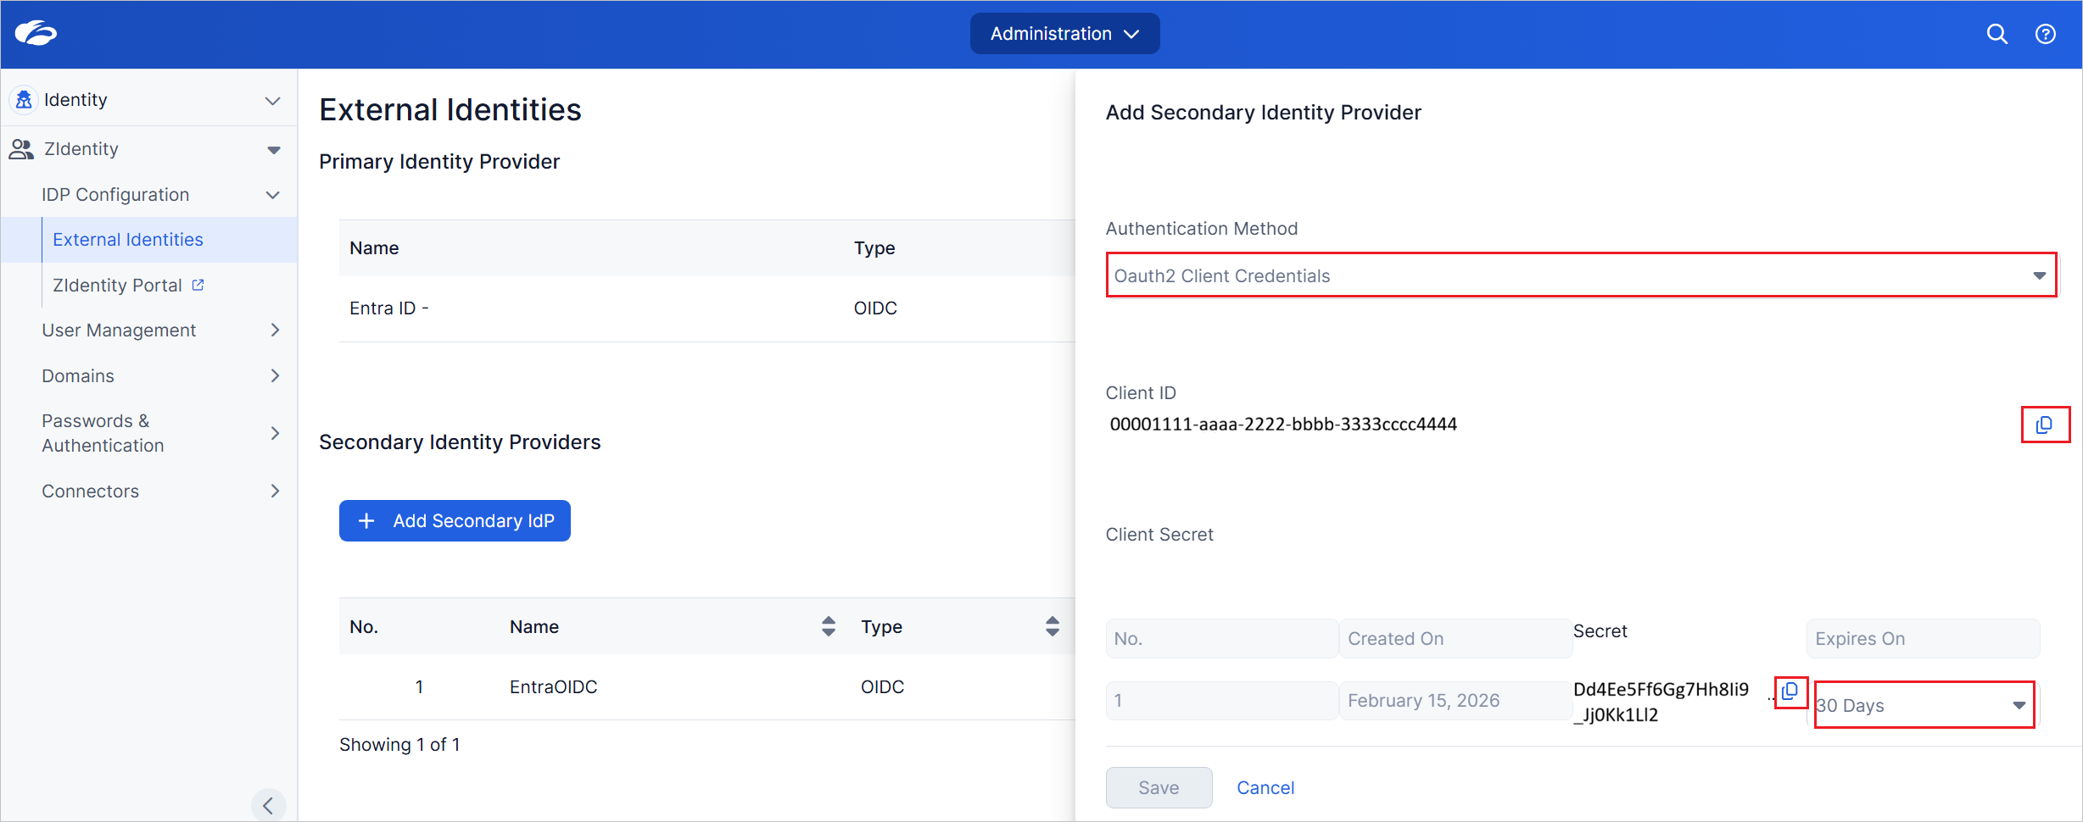Screen dimensions: 2083x822
Task: Open the help question mark icon
Action: point(2046,34)
